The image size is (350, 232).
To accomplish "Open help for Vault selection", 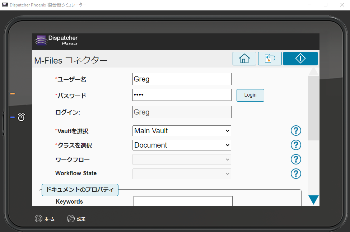I will click(x=296, y=131).
